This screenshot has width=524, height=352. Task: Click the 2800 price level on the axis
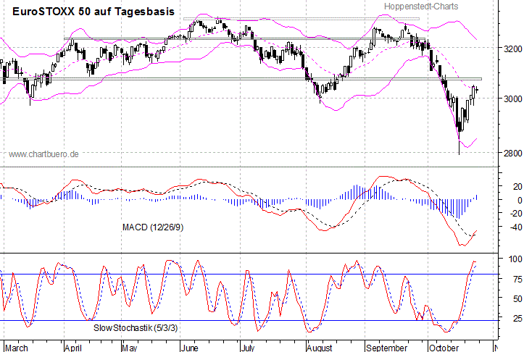coord(512,154)
